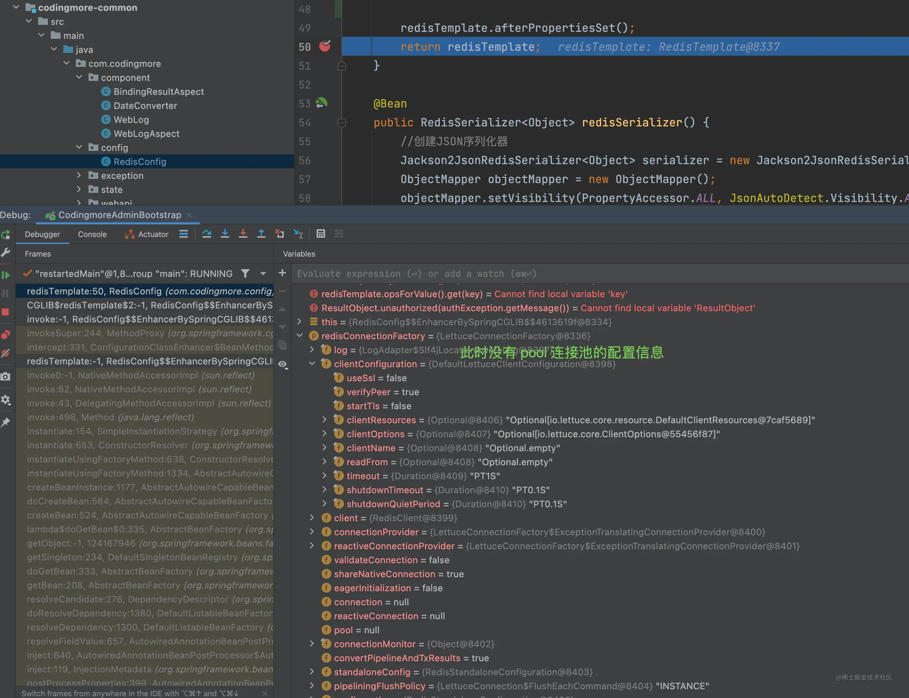Viewport: 909px width, 698px height.
Task: Collapse the codingmore-common module node
Action: [16, 7]
